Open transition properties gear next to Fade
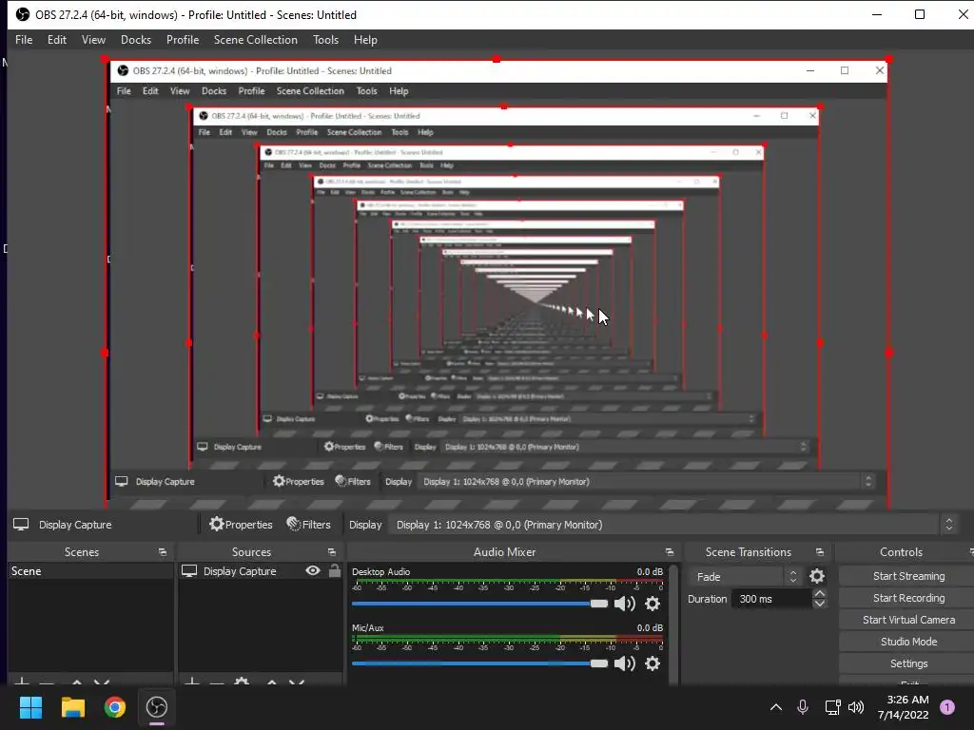Screen dimensions: 974x730 tap(817, 577)
